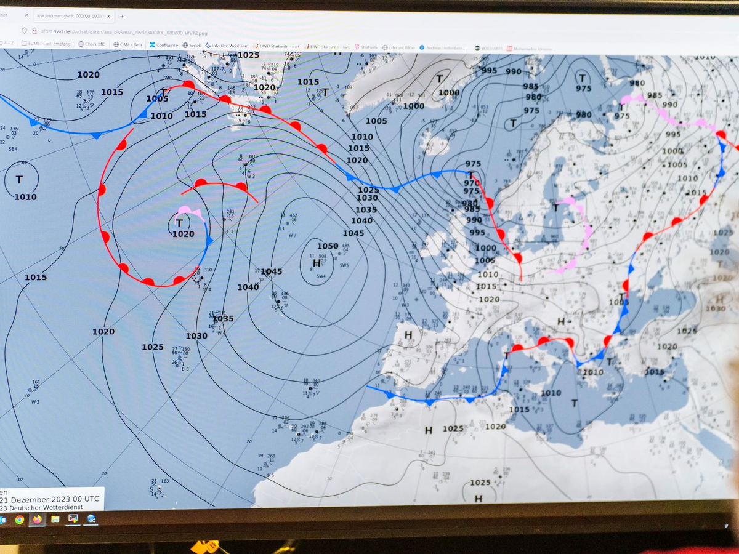Open the Confluence bookmark
Screen dimensions: 739x554
[163, 45]
